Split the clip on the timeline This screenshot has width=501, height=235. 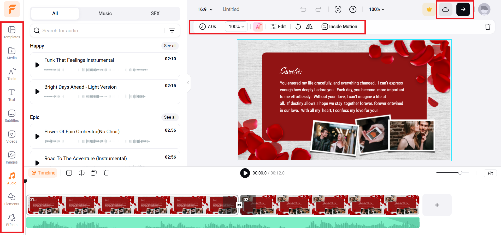(81, 173)
